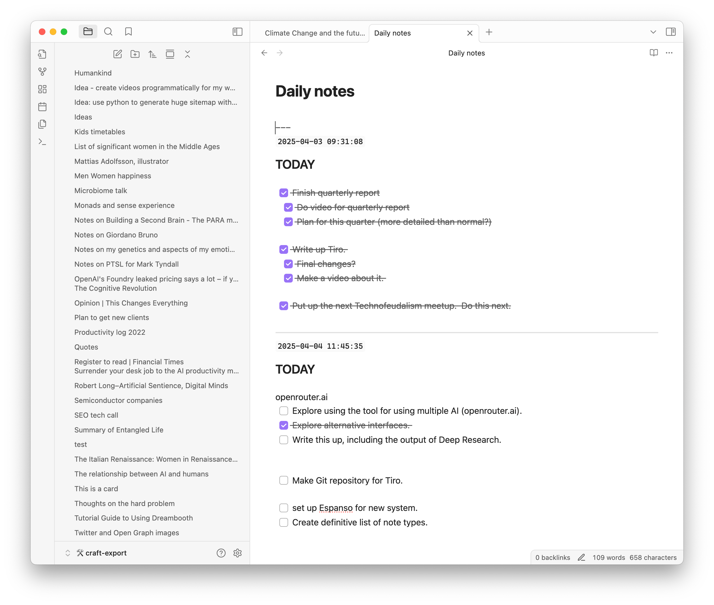Open the tab list dropdown chevron
Screen dimensions: 714x605
click(653, 32)
